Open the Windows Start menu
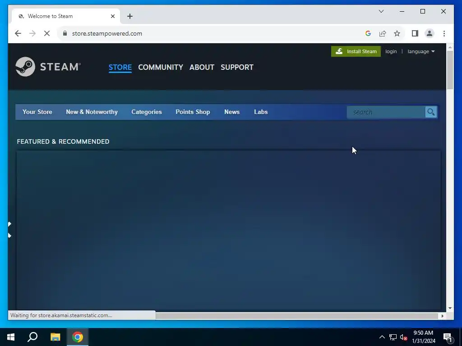462x346 pixels. point(11,337)
